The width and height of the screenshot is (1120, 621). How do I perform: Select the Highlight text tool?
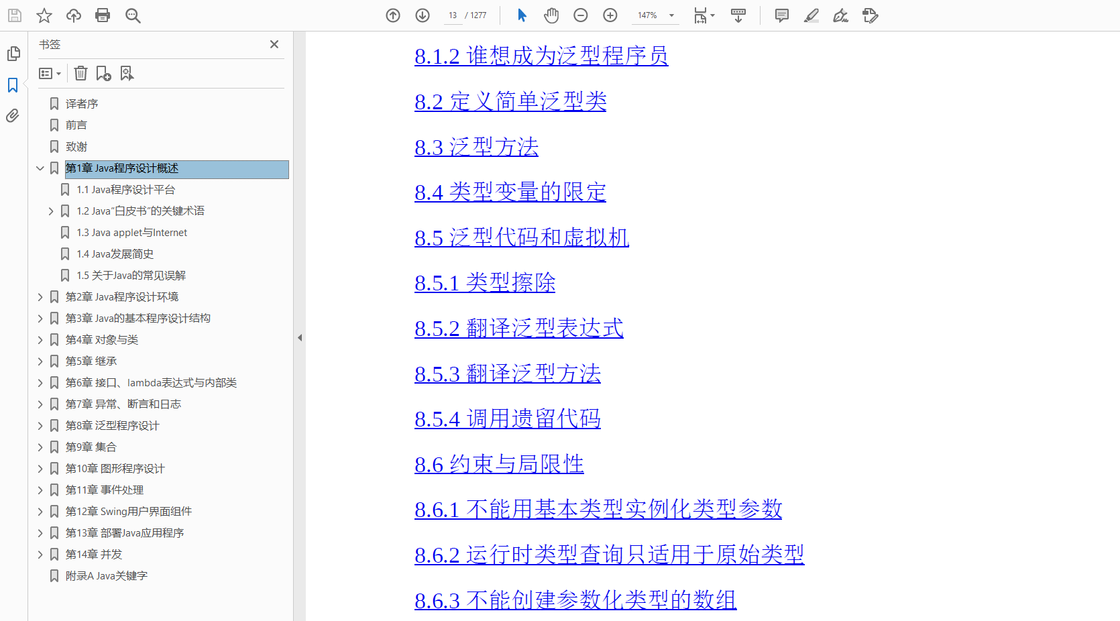[x=811, y=15]
